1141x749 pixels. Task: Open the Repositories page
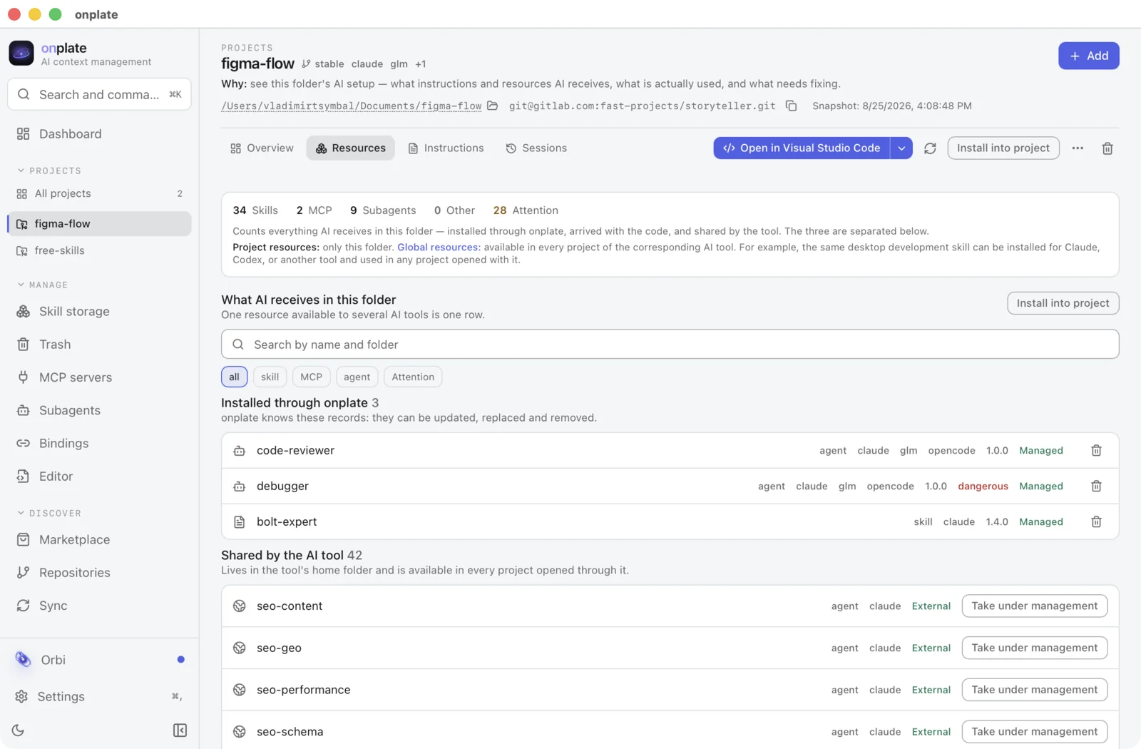[99, 573]
